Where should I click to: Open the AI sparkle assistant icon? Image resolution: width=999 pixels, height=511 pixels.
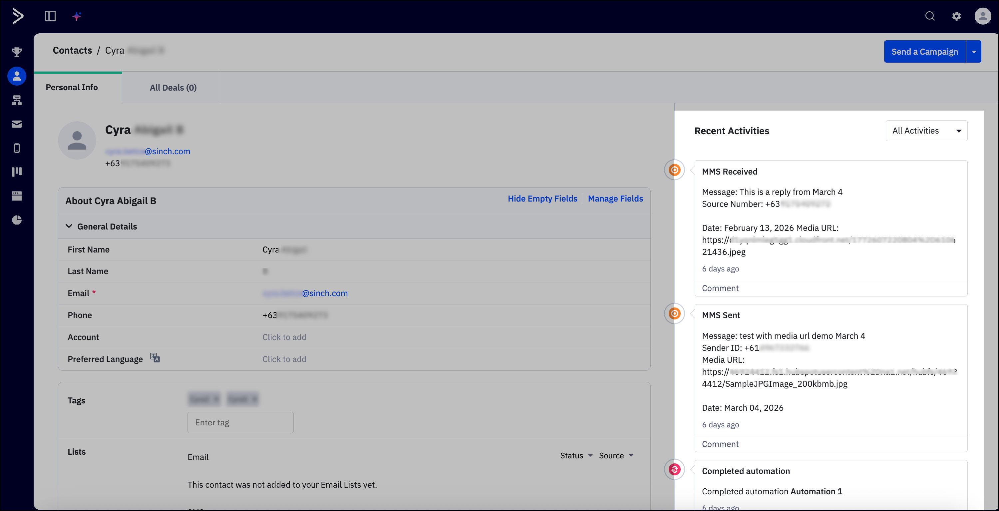coord(77,16)
